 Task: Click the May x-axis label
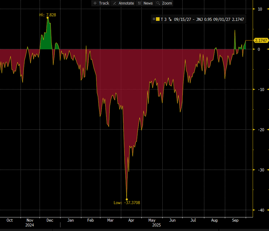point(152,220)
